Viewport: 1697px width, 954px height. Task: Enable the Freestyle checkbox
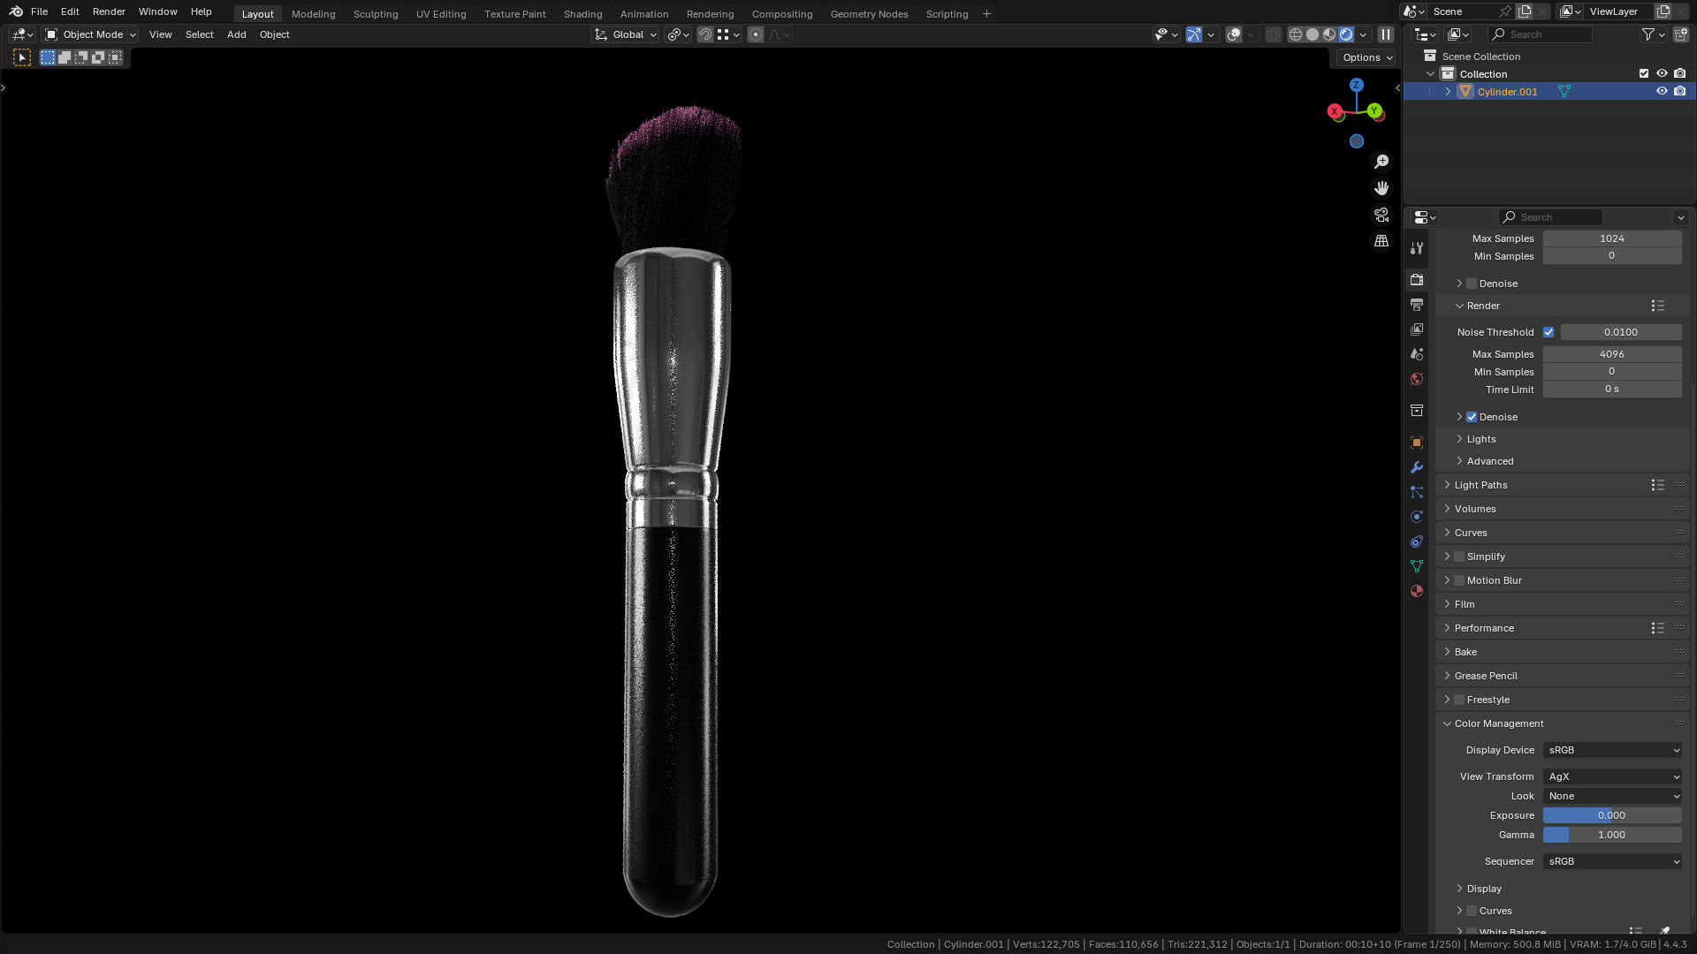(x=1459, y=700)
